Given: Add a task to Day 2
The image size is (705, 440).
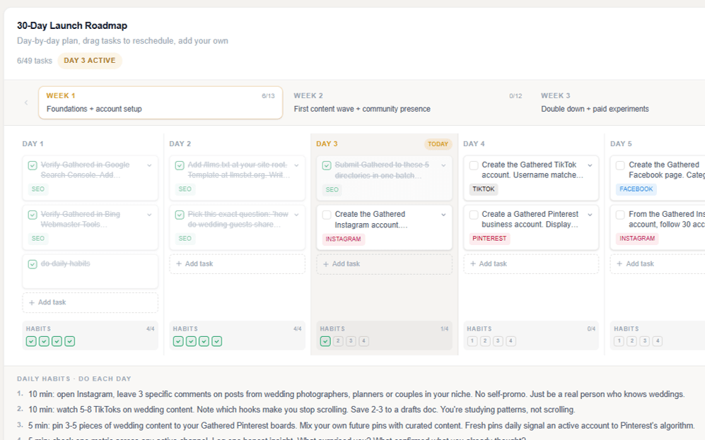Looking at the screenshot, I should 237,264.
